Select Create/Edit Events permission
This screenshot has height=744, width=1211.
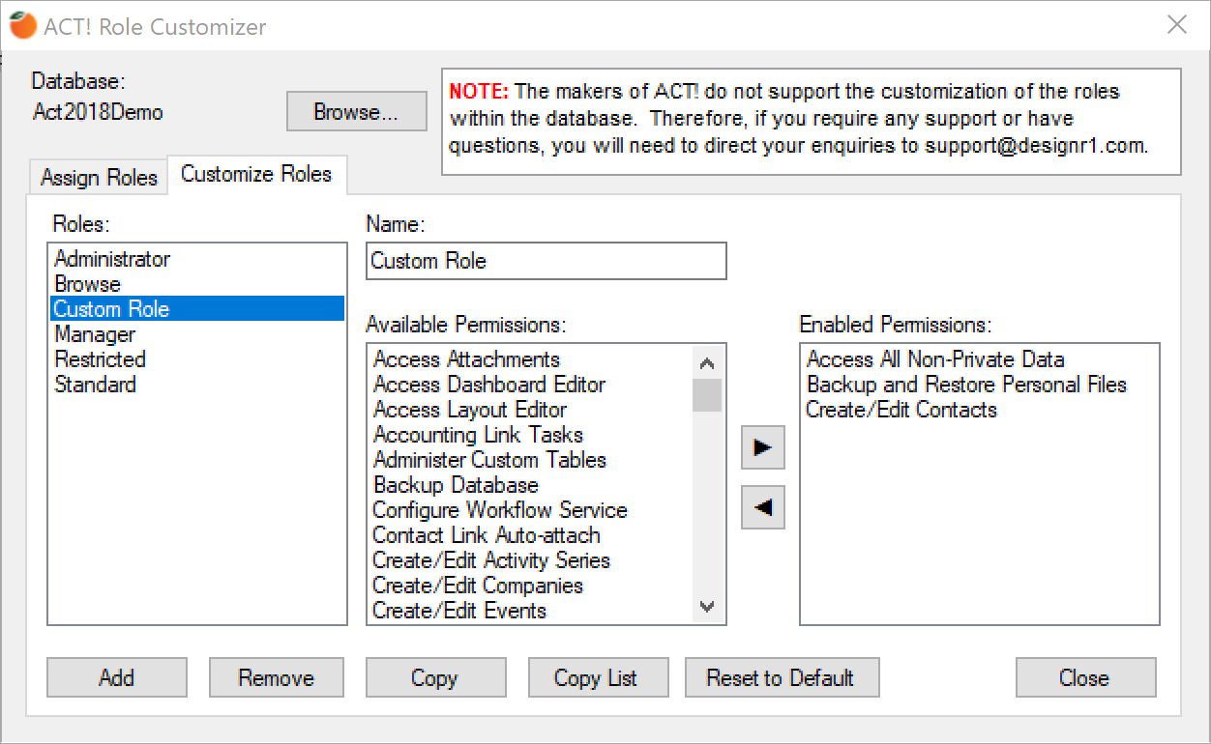(x=531, y=611)
